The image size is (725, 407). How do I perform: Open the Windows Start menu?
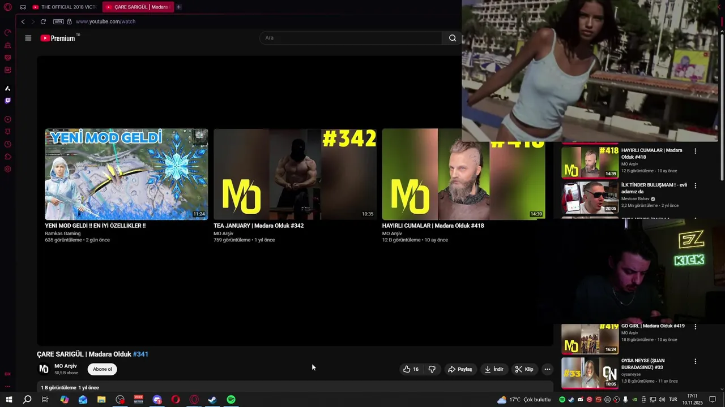point(9,400)
